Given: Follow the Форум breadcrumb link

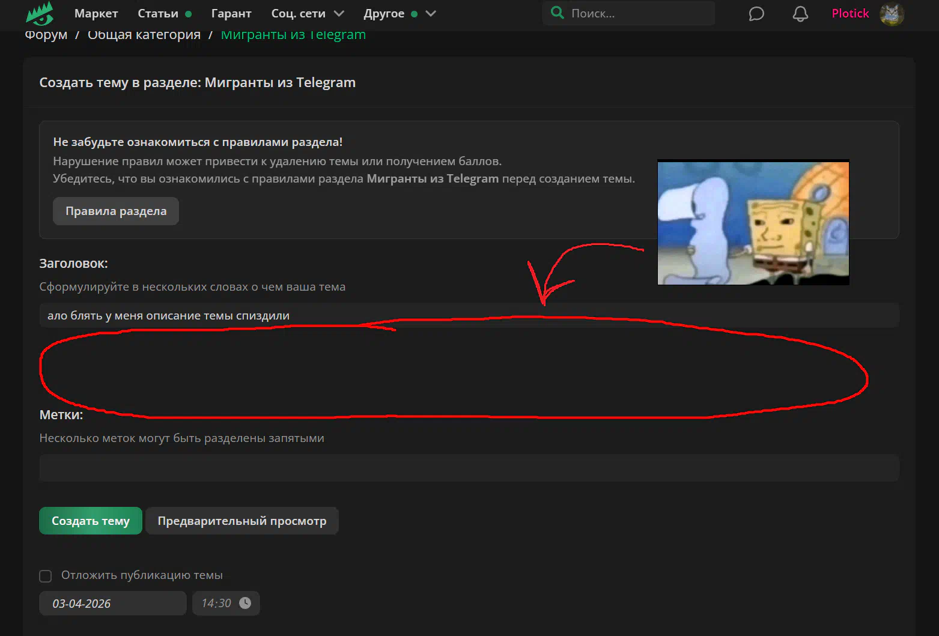Looking at the screenshot, I should pyautogui.click(x=46, y=35).
